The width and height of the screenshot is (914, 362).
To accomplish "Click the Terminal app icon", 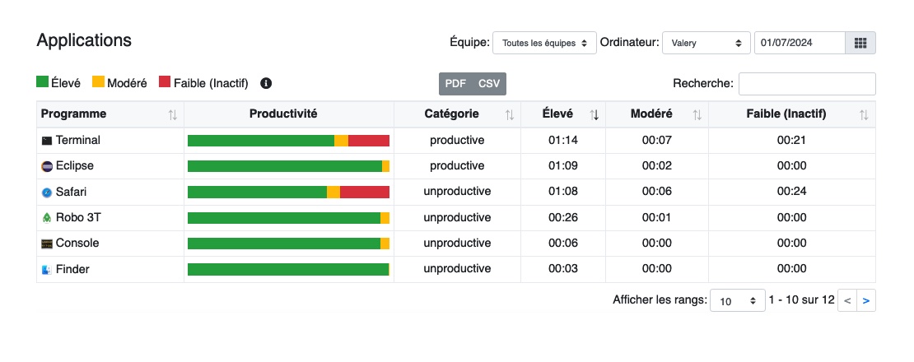I will pyautogui.click(x=47, y=141).
